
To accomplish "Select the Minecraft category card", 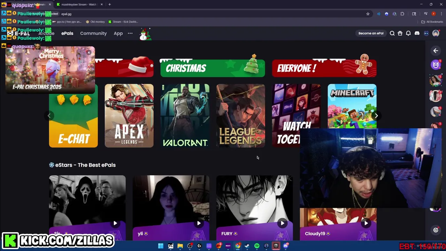I will [352, 106].
